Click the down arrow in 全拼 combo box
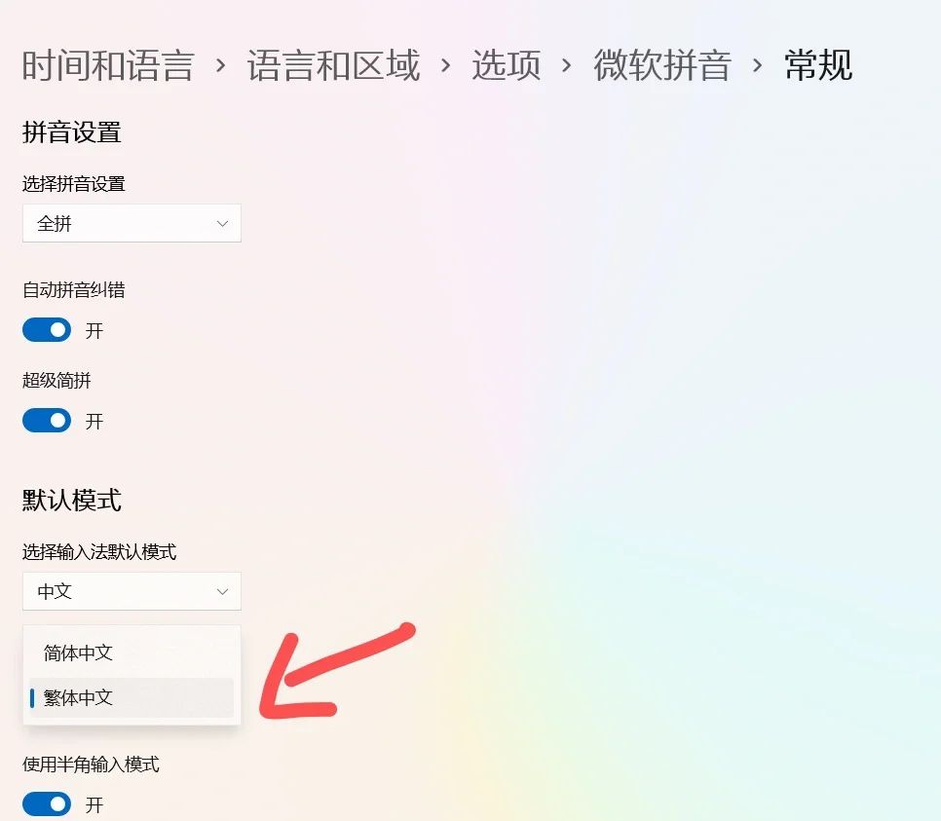This screenshot has width=941, height=821. tap(222, 224)
